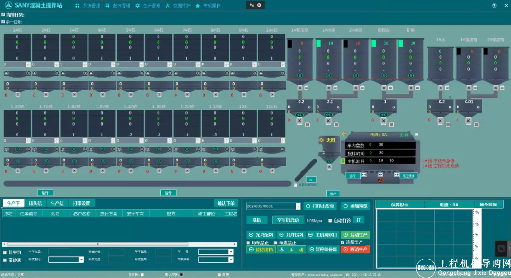Switch to the 打印设置 tab
The width and height of the screenshot is (511, 278).
pyautogui.click(x=81, y=203)
